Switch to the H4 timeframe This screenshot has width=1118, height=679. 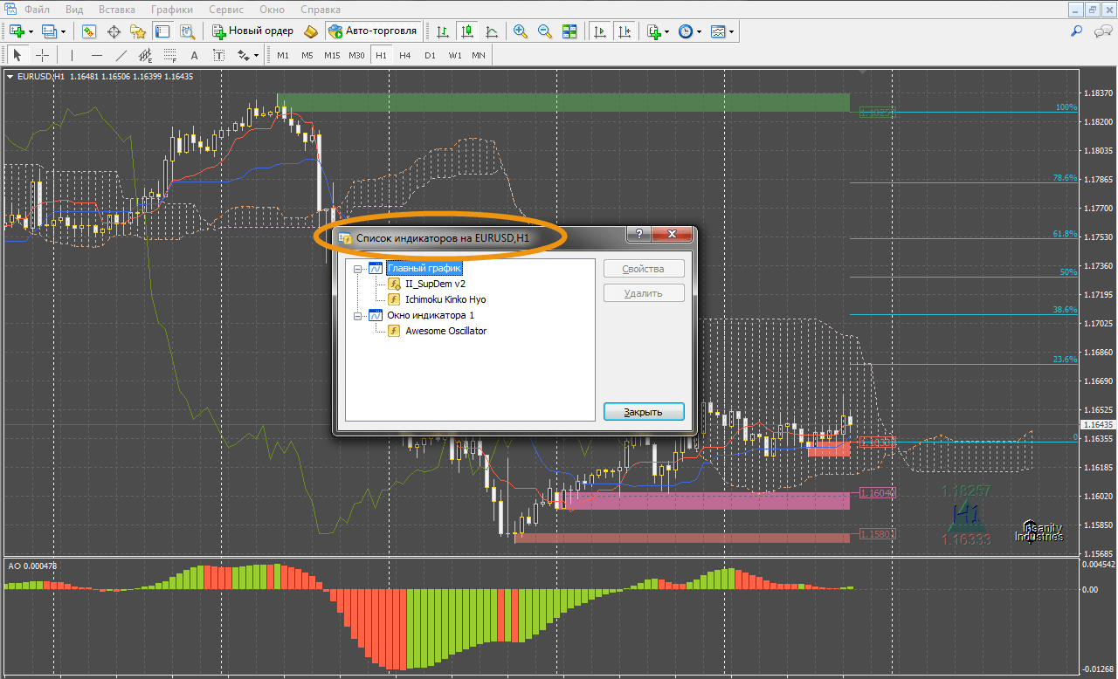click(x=405, y=56)
